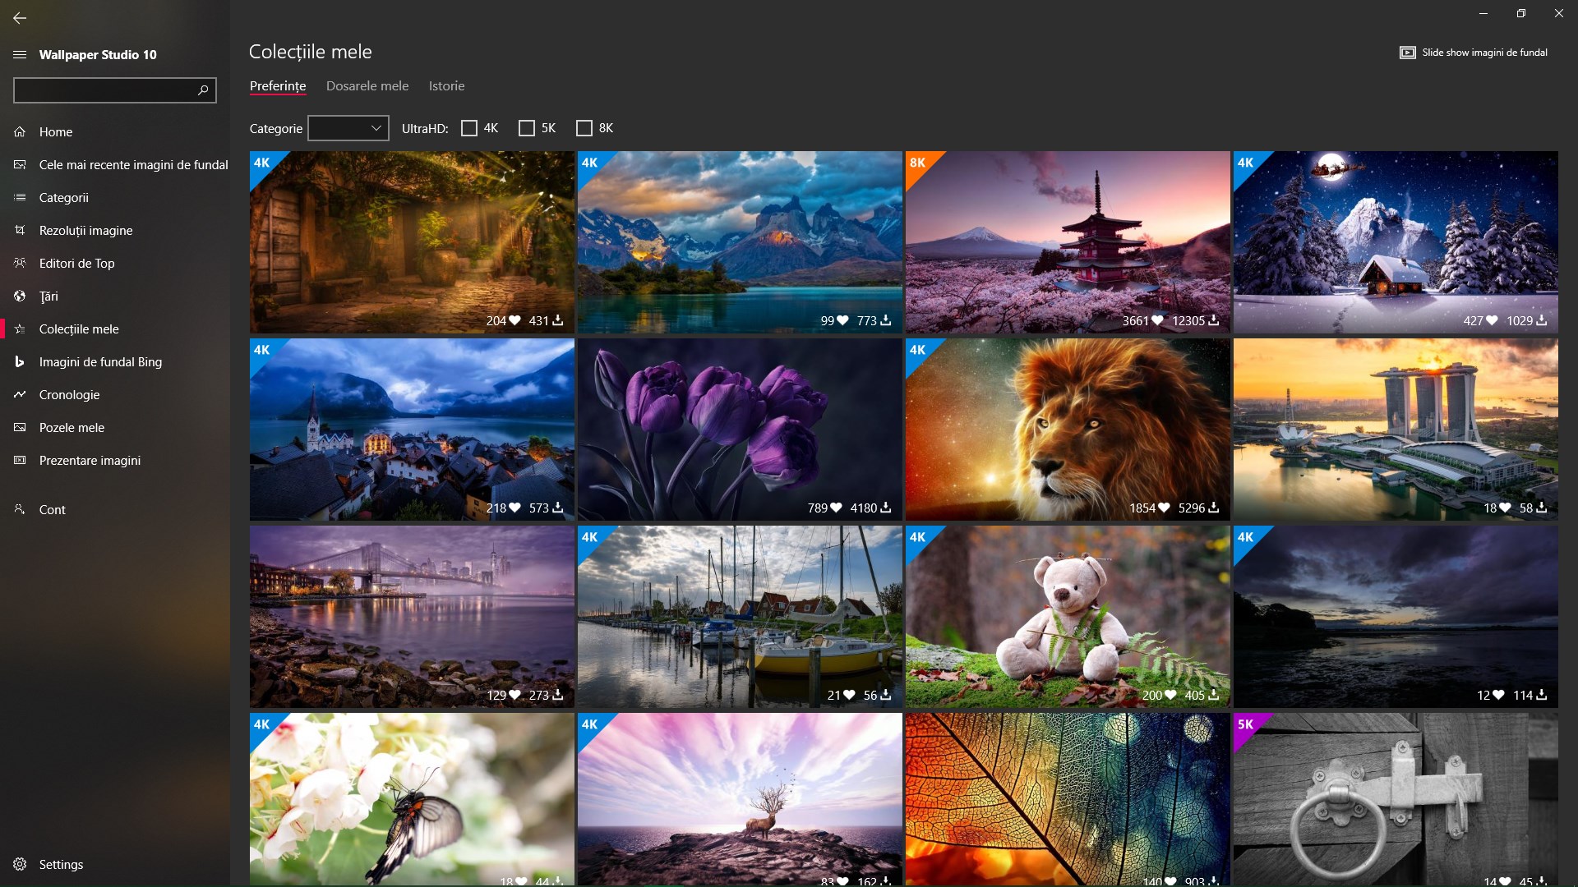Viewport: 1578px width, 887px height.
Task: Open Settings via the gear icon
Action: click(x=20, y=864)
